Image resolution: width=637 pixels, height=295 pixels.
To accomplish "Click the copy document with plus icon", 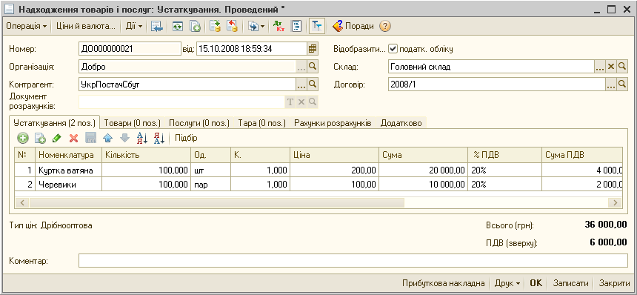I will (196, 27).
